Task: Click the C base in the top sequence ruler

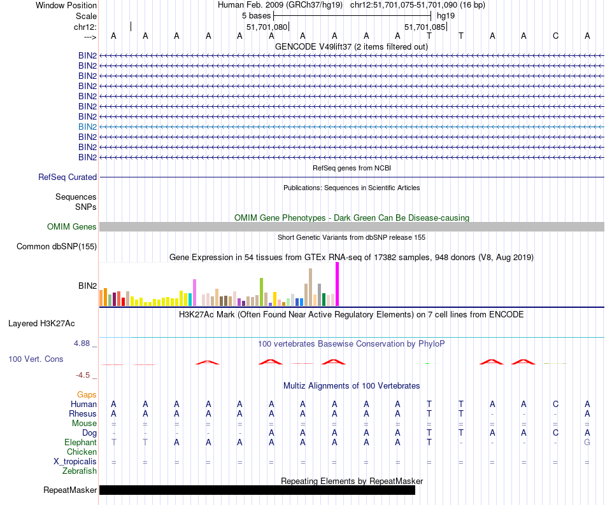Action: 555,36
